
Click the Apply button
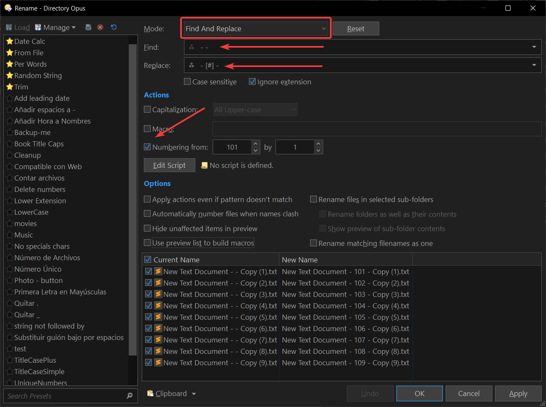[518, 394]
